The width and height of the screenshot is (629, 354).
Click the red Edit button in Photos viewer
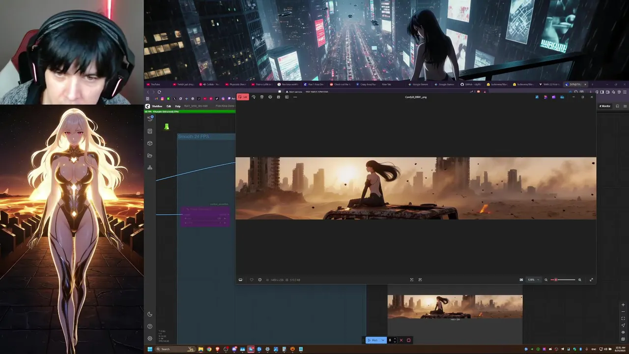click(243, 97)
